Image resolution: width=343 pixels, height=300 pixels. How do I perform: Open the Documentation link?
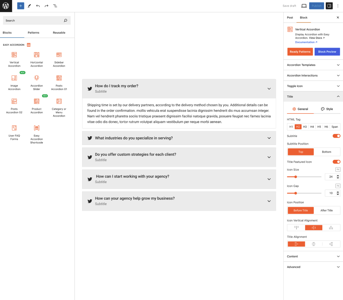click(x=306, y=42)
